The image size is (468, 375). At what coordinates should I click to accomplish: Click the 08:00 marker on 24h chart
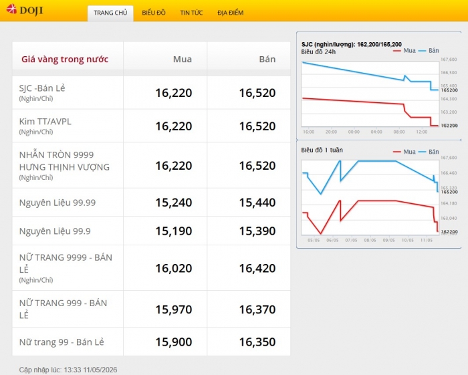[x=399, y=132]
